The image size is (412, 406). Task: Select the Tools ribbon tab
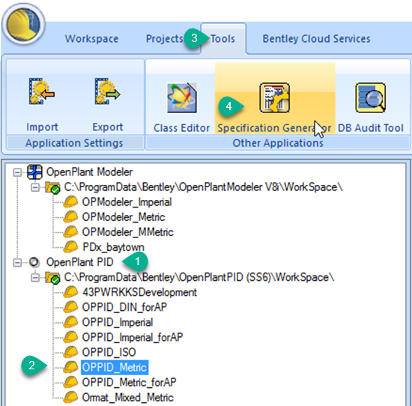click(222, 39)
